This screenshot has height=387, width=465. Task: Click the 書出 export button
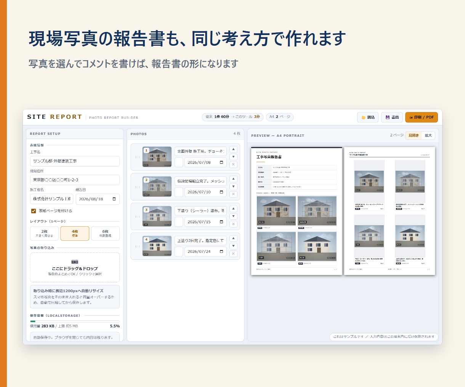pyautogui.click(x=392, y=117)
